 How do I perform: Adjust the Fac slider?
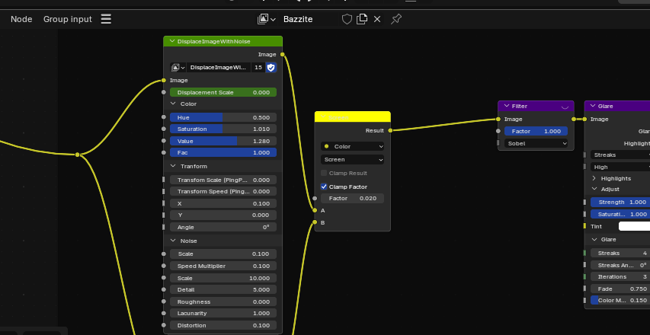tap(223, 153)
